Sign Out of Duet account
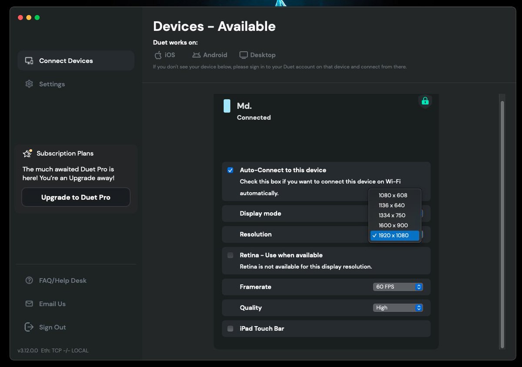The image size is (522, 367). [x=53, y=327]
